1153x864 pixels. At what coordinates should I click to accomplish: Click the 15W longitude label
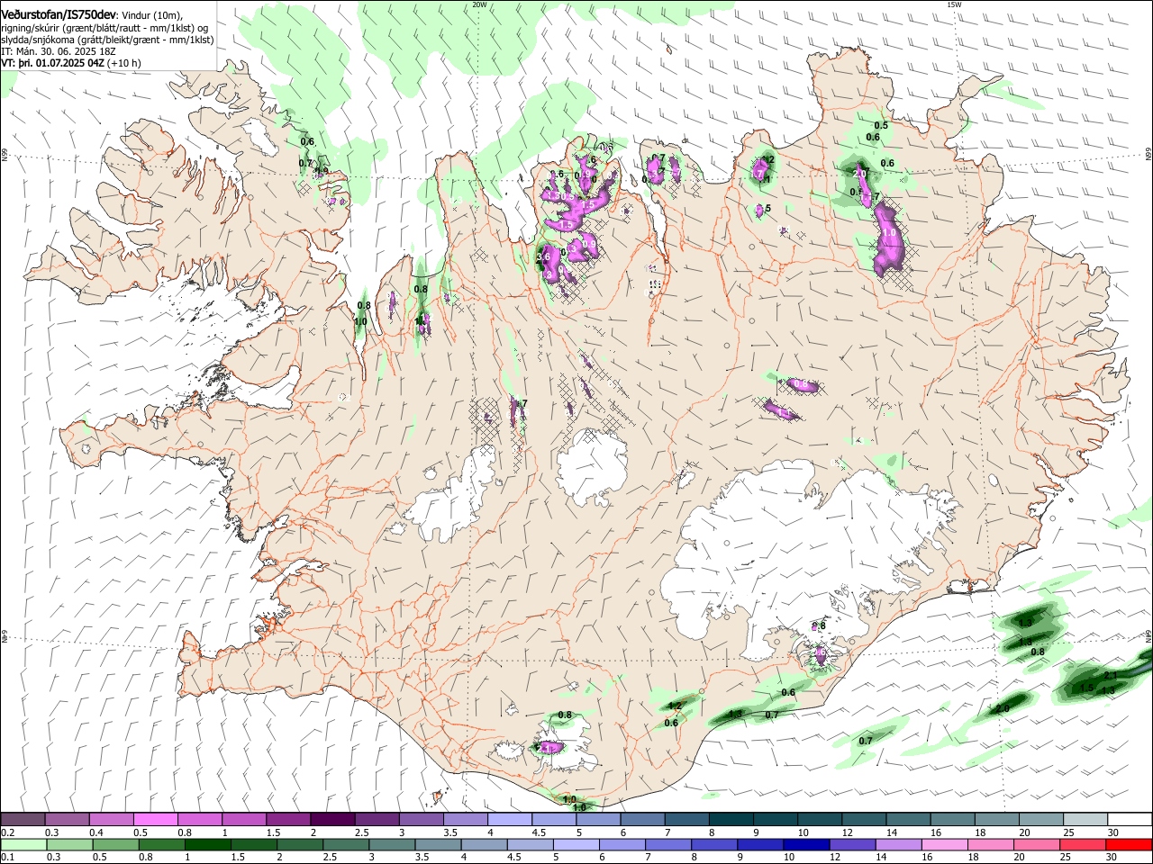point(954,4)
